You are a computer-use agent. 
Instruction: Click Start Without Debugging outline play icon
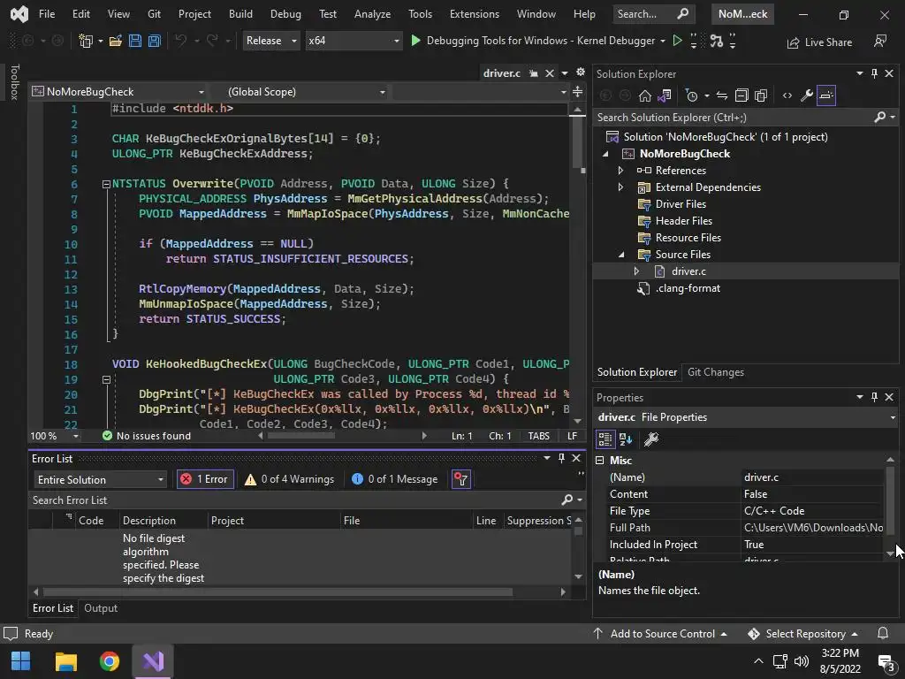pos(678,41)
